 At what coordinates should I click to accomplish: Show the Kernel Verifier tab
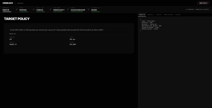coord(168,14)
